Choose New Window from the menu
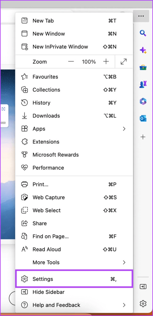The height and width of the screenshot is (316, 153). coord(74,34)
